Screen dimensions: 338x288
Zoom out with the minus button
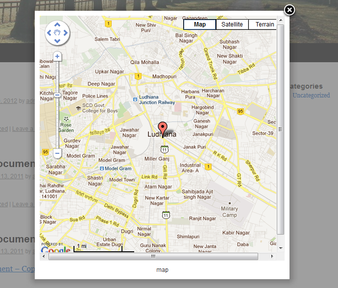click(57, 153)
